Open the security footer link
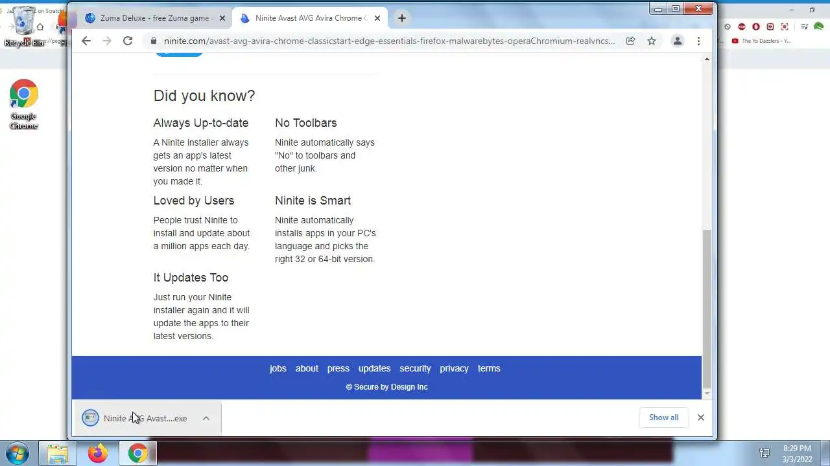 (415, 368)
